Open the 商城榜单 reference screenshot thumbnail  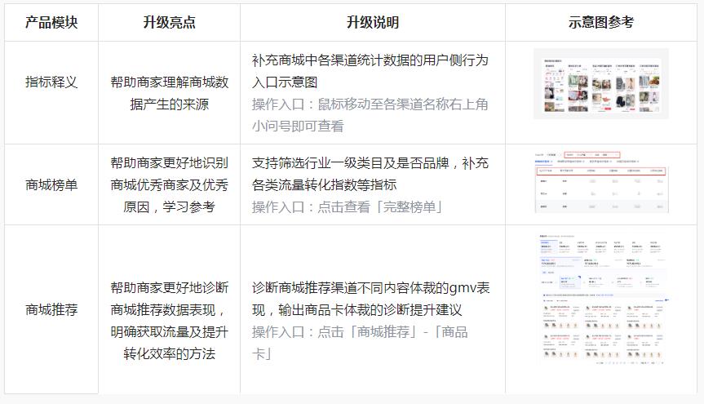tap(600, 182)
